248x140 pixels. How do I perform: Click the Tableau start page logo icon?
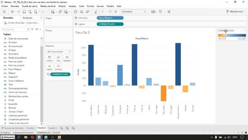[4, 12]
